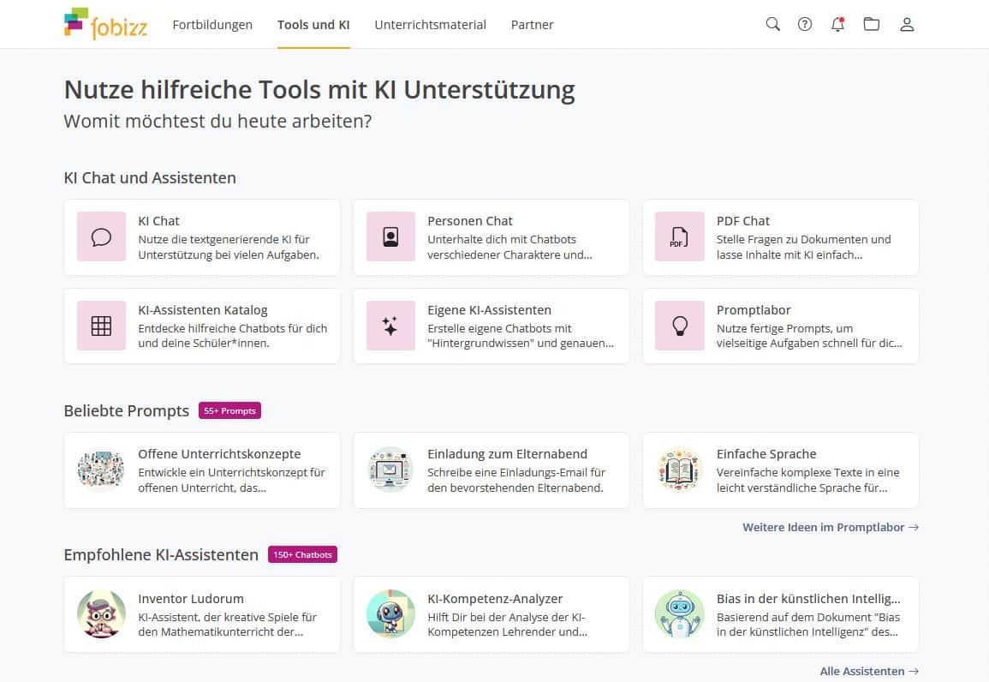
Task: Click the help question mark icon
Action: [805, 24]
